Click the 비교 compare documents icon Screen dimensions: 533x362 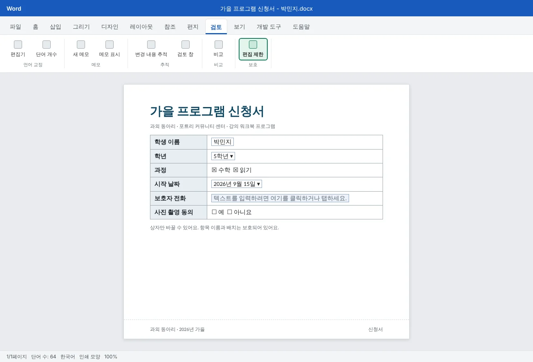[219, 45]
